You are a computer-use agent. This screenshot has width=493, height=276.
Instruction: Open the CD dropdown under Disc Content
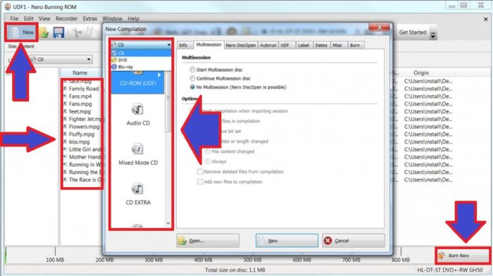pos(61,59)
